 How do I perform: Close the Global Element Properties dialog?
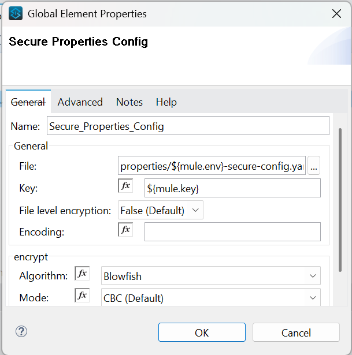point(336,14)
